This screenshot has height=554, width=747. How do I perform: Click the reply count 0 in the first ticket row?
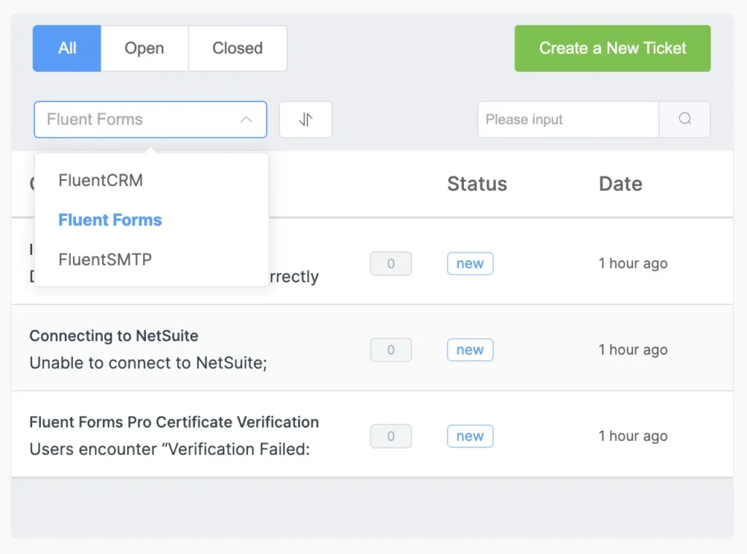tap(391, 264)
